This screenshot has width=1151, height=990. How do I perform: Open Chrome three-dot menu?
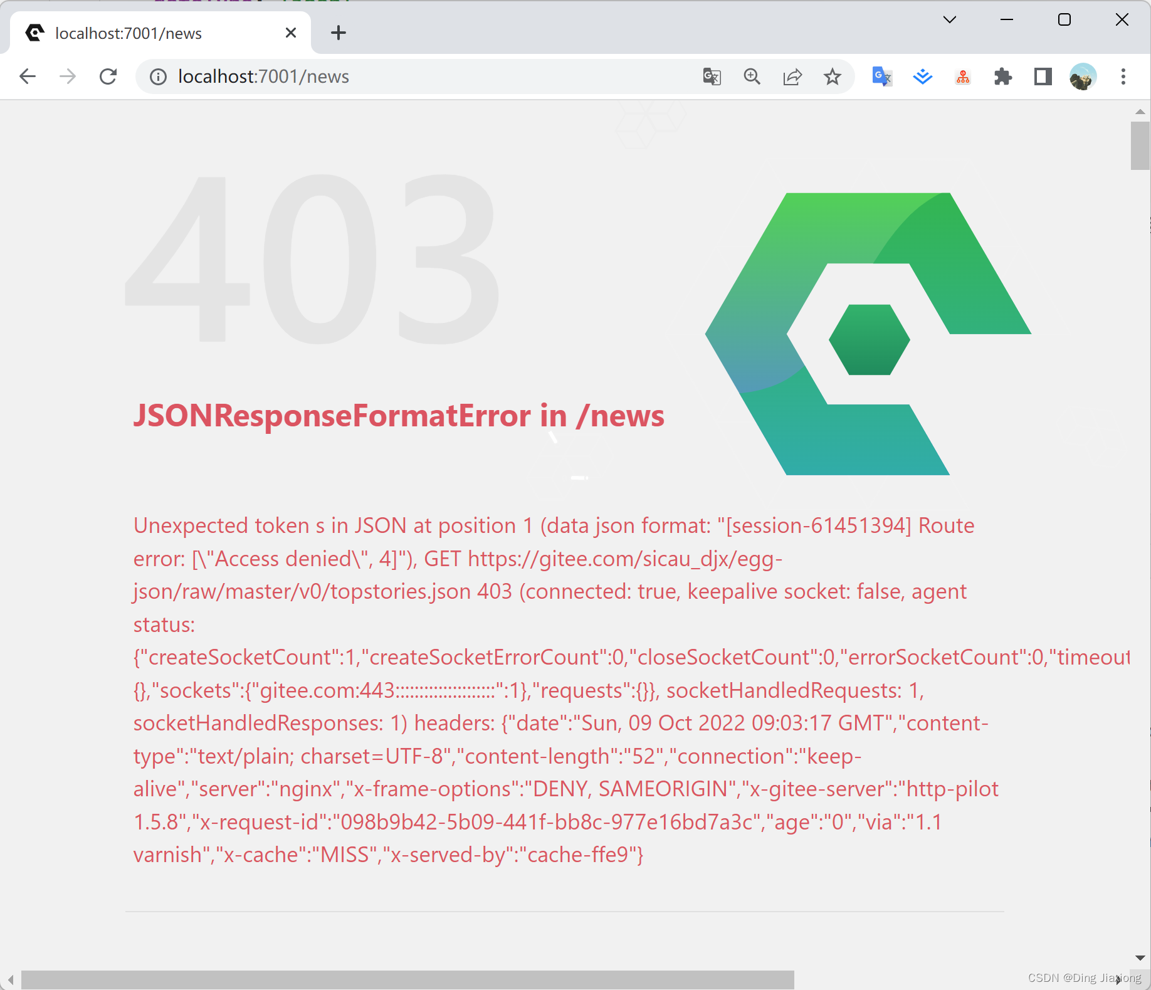tap(1123, 76)
